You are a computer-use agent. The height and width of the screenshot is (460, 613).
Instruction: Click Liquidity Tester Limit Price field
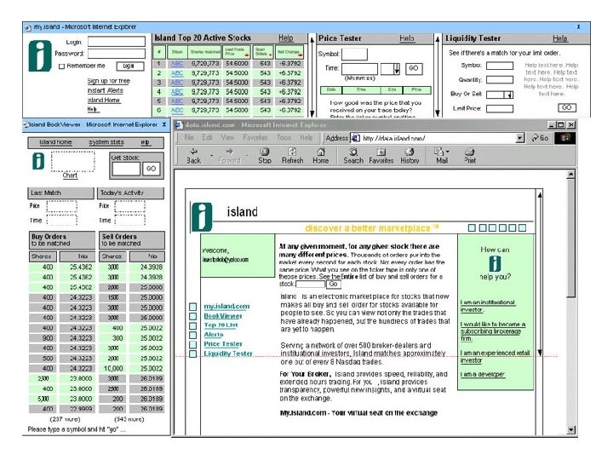click(x=500, y=109)
